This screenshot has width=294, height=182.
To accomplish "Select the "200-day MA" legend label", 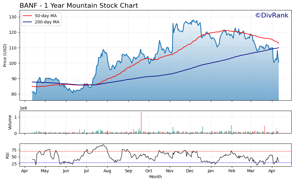I will point(47,22).
